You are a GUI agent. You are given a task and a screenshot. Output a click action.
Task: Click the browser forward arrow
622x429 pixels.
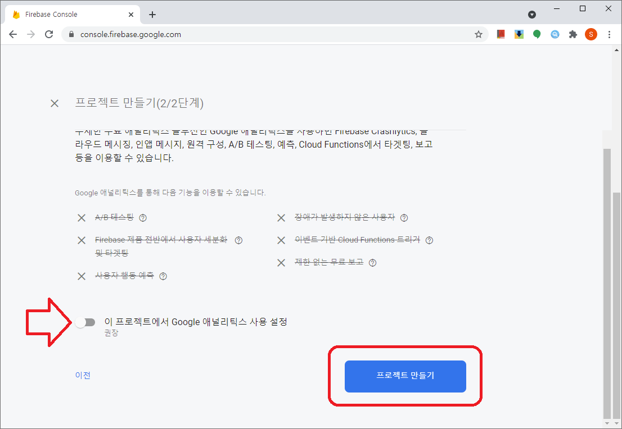pos(31,34)
